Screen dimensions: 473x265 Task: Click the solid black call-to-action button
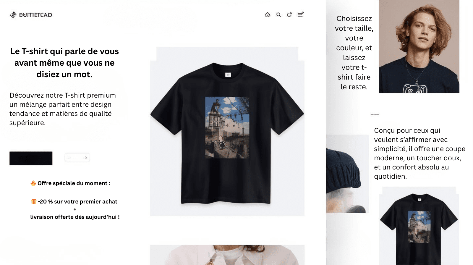[31, 158]
